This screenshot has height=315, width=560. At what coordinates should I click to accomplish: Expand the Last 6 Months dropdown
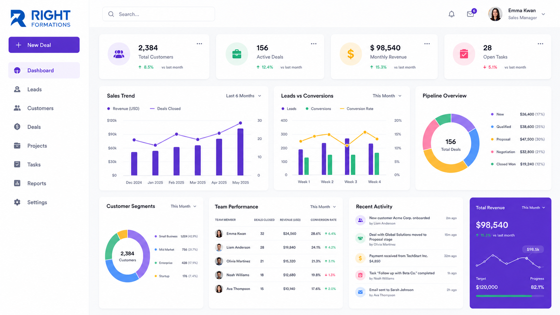[x=243, y=96]
